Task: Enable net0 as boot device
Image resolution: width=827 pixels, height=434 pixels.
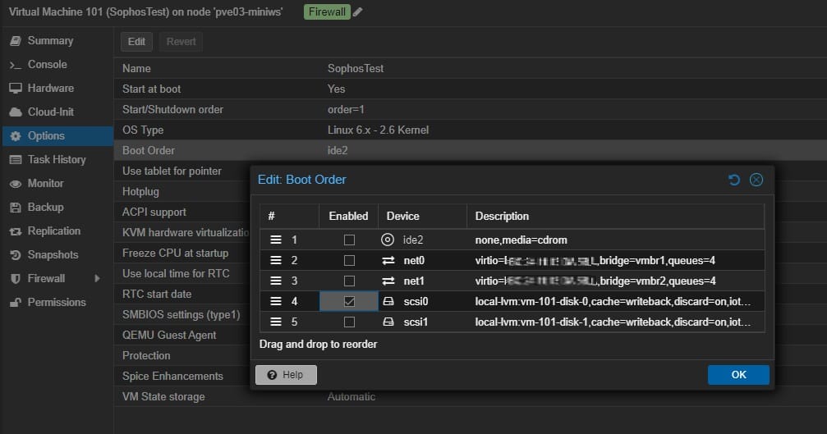Action: pyautogui.click(x=349, y=260)
